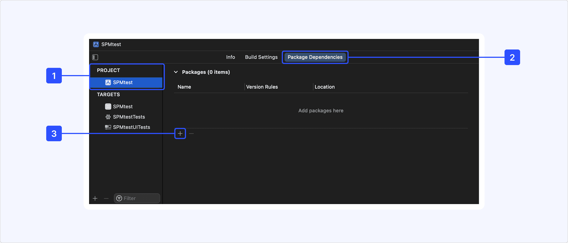Viewport: 568px width, 243px height.
Task: Click the Location column header
Action: [x=325, y=87]
